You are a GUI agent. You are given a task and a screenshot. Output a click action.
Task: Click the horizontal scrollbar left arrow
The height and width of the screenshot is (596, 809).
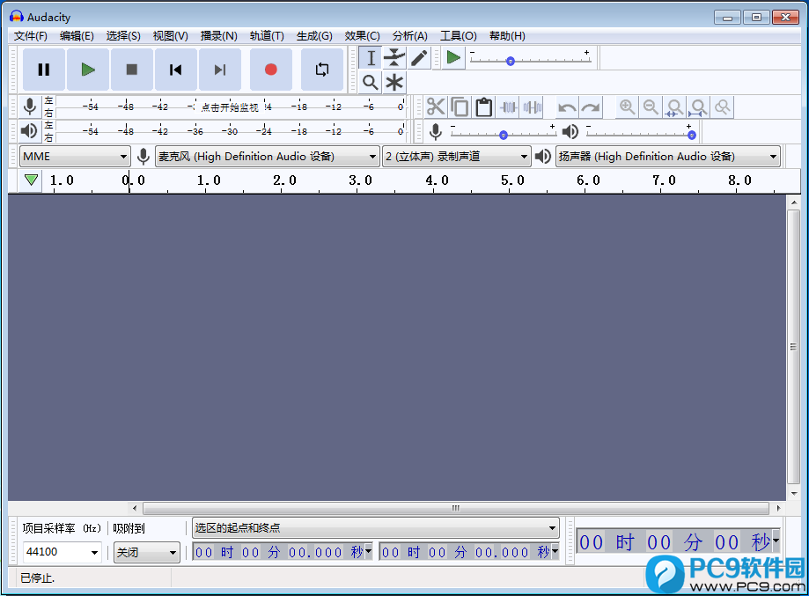[135, 508]
